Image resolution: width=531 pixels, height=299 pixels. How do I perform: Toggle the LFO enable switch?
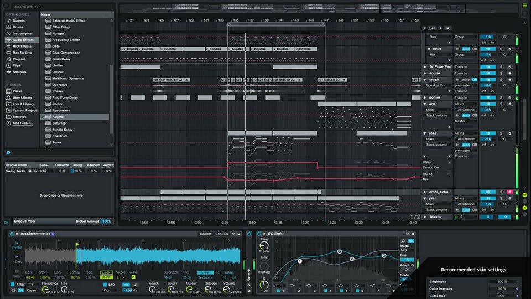point(106,284)
